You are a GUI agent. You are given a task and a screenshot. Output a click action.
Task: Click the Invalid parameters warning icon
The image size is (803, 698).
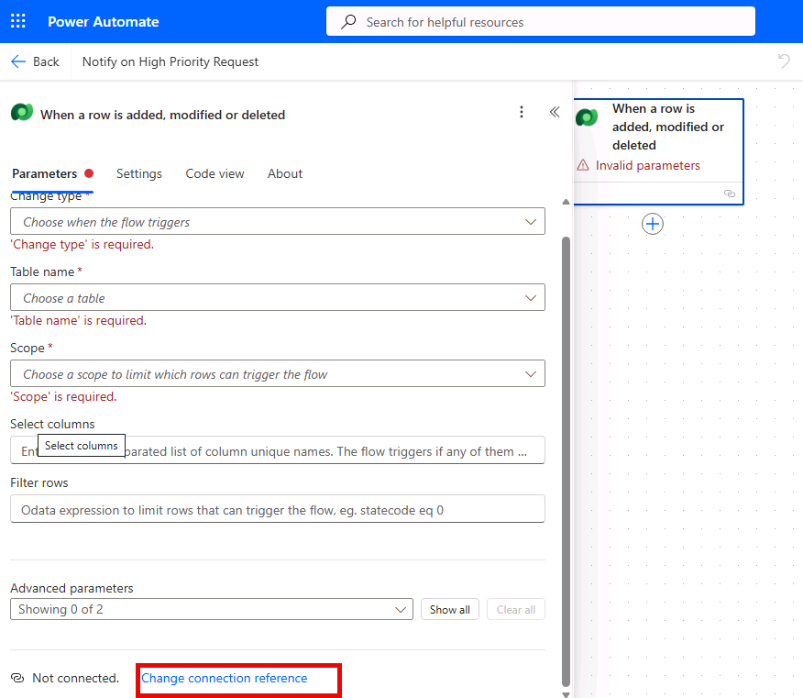coord(585,166)
